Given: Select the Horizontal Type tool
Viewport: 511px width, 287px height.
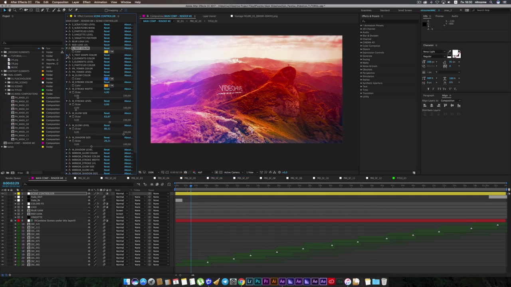Looking at the screenshot, I should click(x=48, y=10).
